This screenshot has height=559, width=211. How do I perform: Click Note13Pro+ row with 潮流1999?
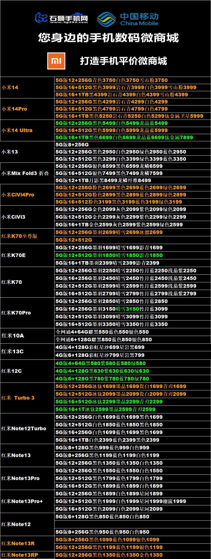(133, 501)
